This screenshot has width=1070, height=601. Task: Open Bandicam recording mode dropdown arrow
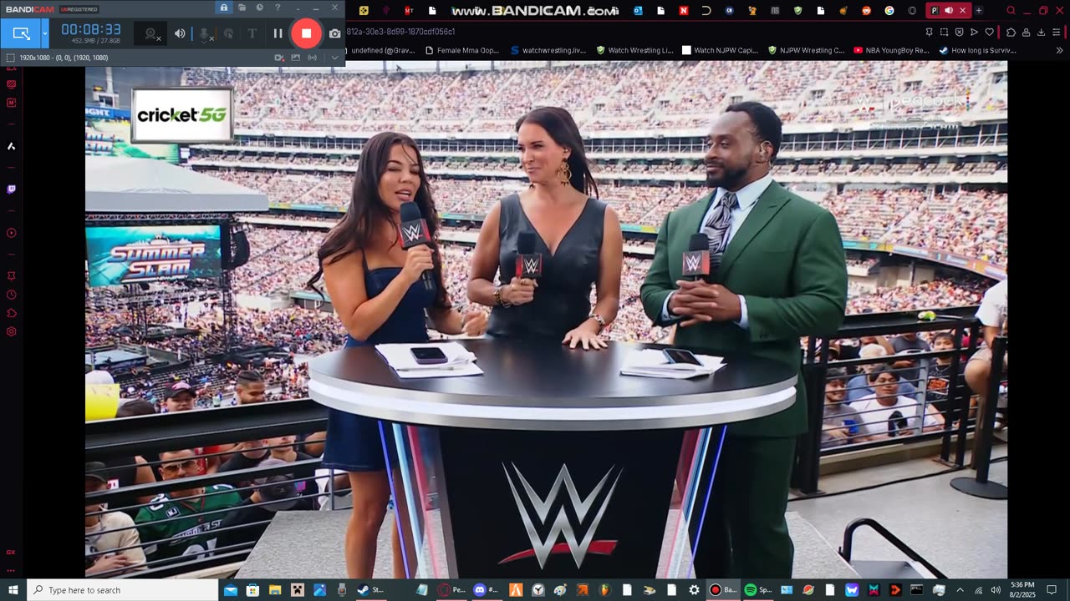45,33
